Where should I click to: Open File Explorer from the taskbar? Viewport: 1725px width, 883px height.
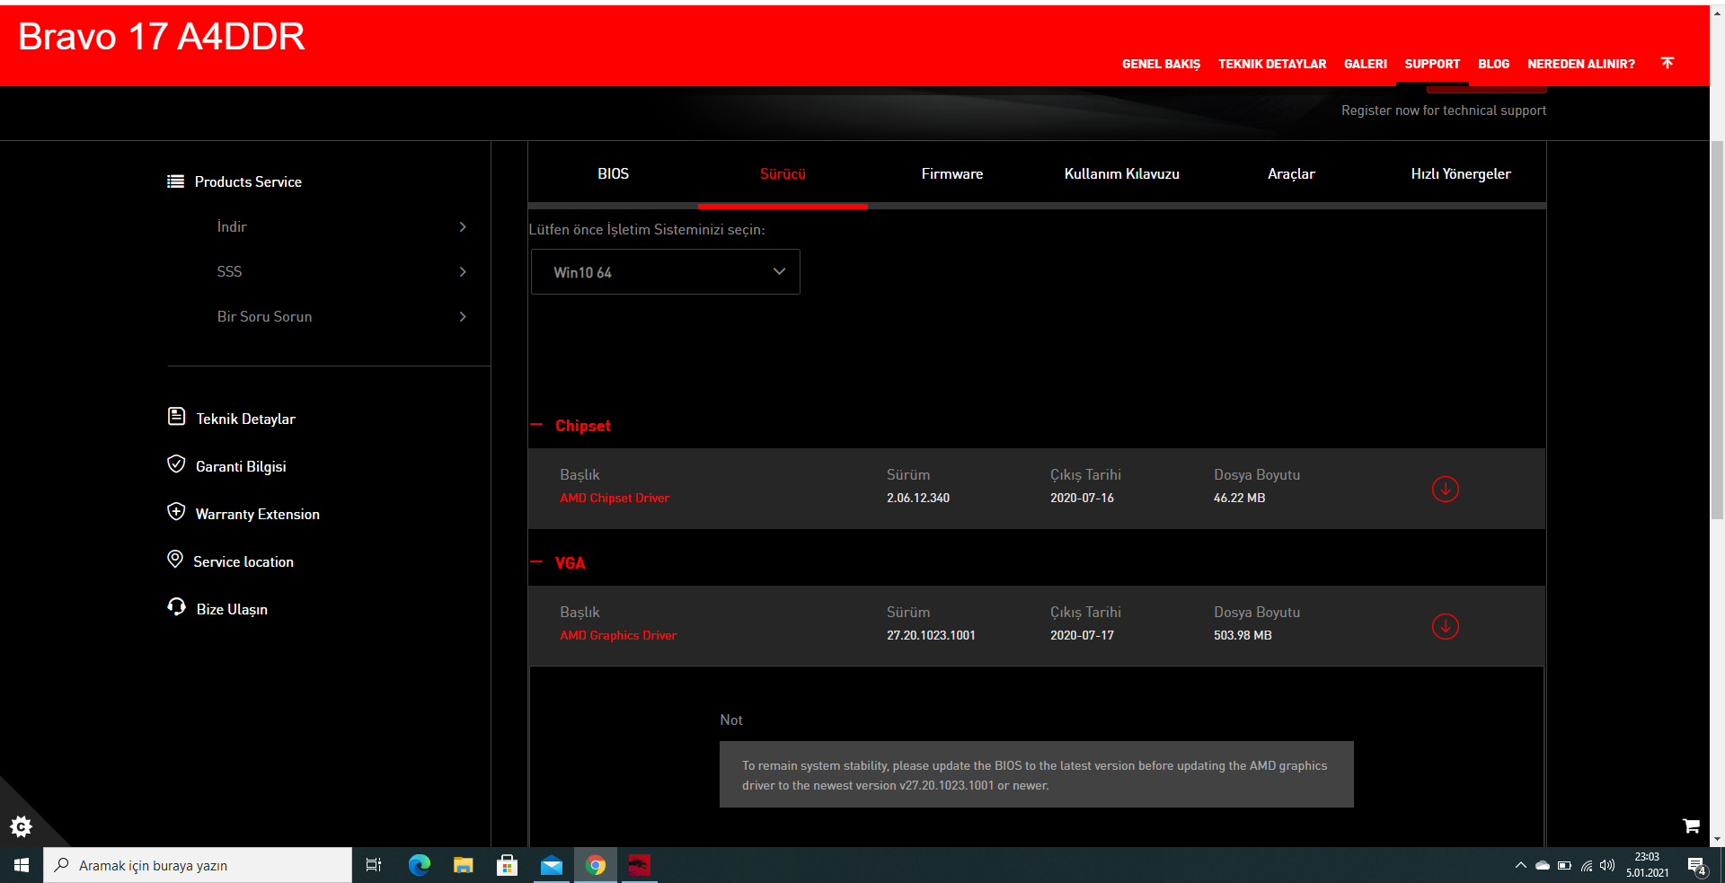(463, 865)
